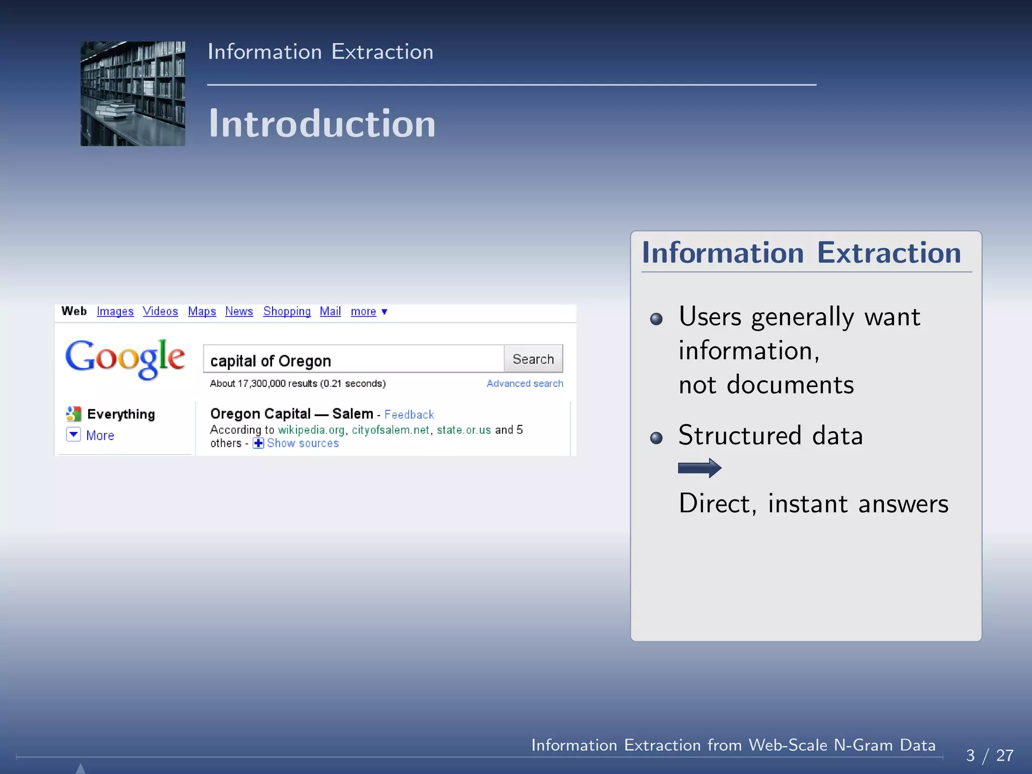Click the triangle marker on progress bar
The height and width of the screenshot is (774, 1032).
tap(81, 768)
